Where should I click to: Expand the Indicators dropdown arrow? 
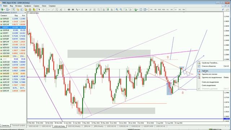(138, 10)
